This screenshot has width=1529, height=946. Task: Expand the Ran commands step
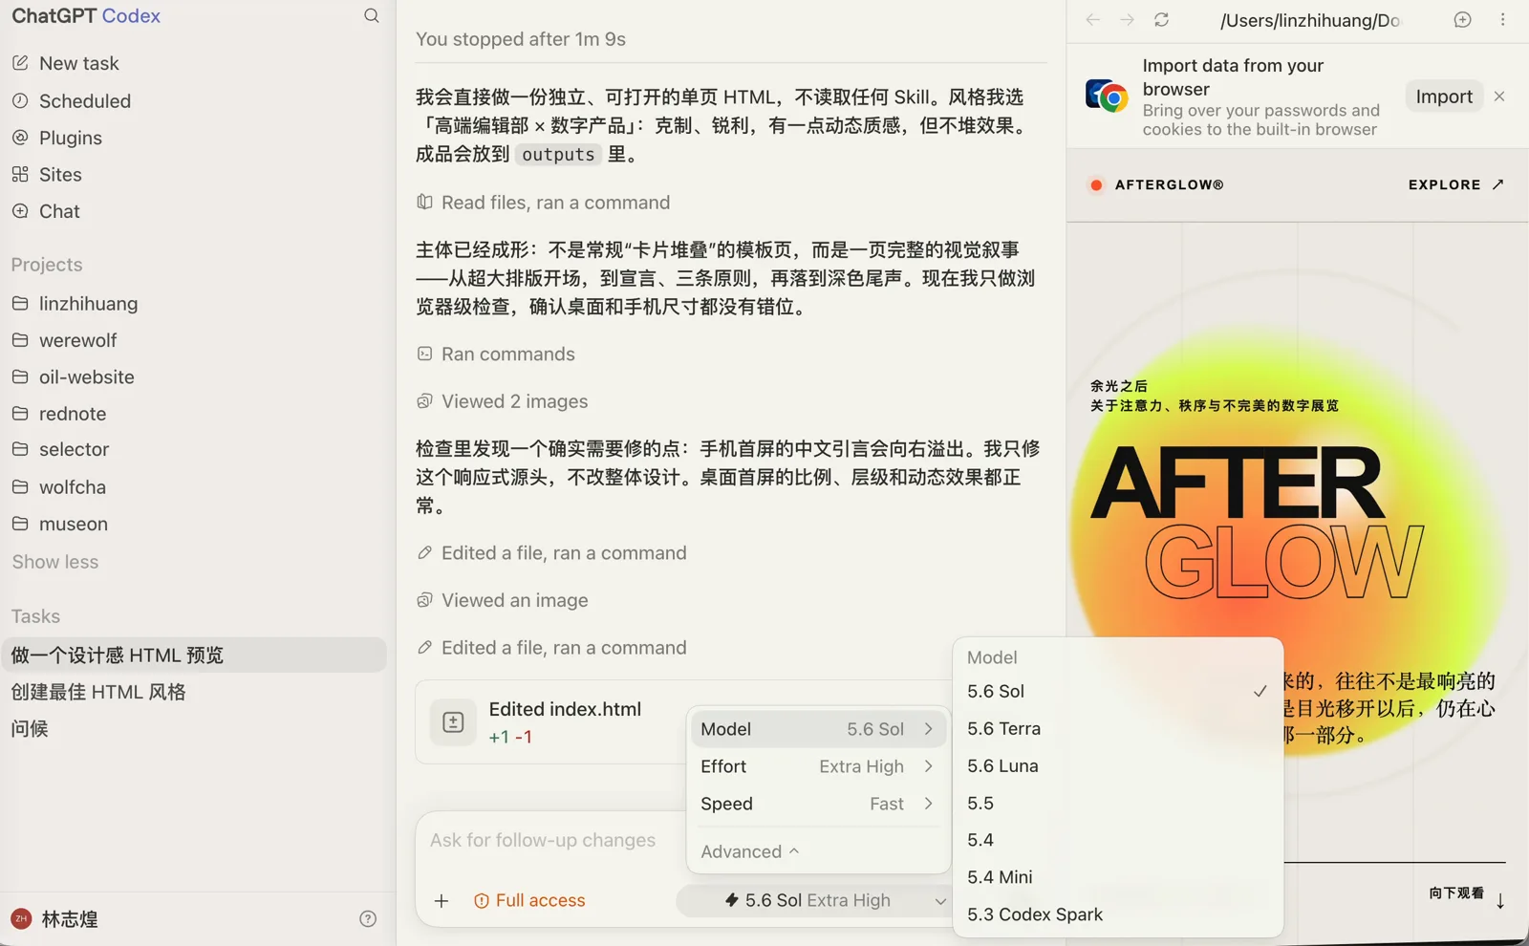click(x=496, y=354)
